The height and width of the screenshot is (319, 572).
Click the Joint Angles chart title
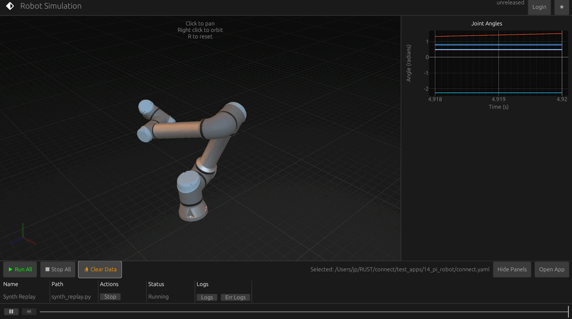(487, 23)
